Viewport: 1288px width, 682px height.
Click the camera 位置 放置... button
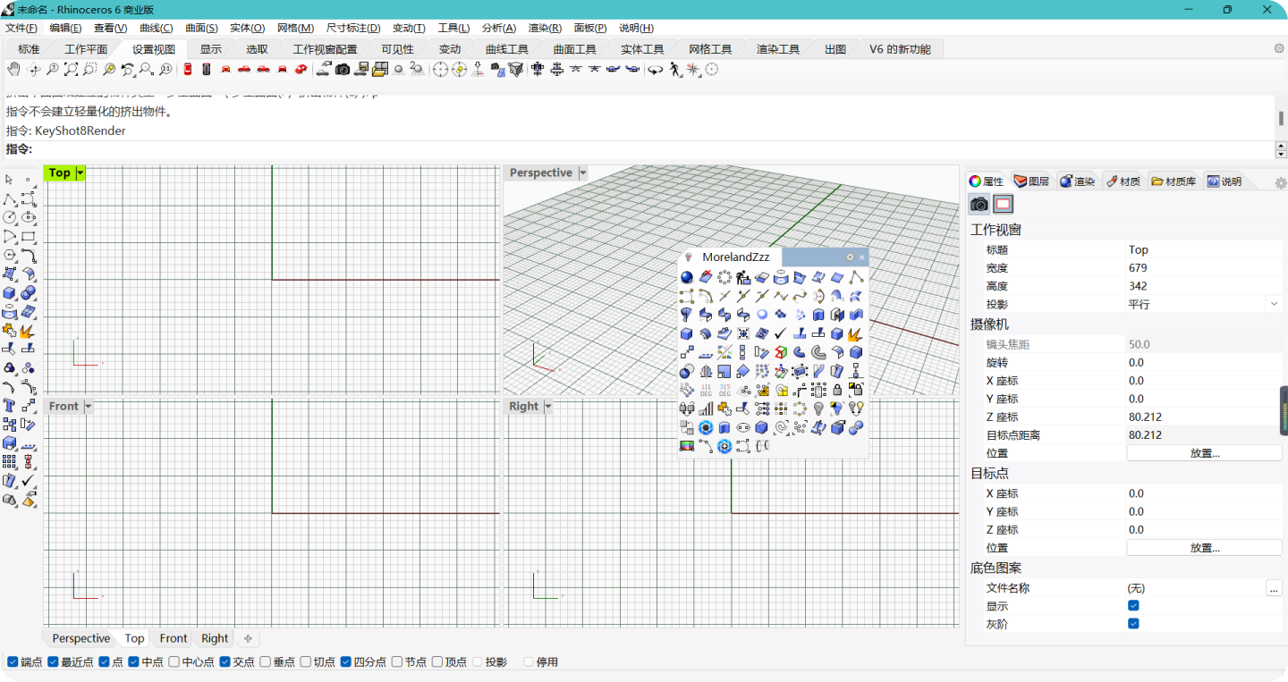tap(1204, 453)
